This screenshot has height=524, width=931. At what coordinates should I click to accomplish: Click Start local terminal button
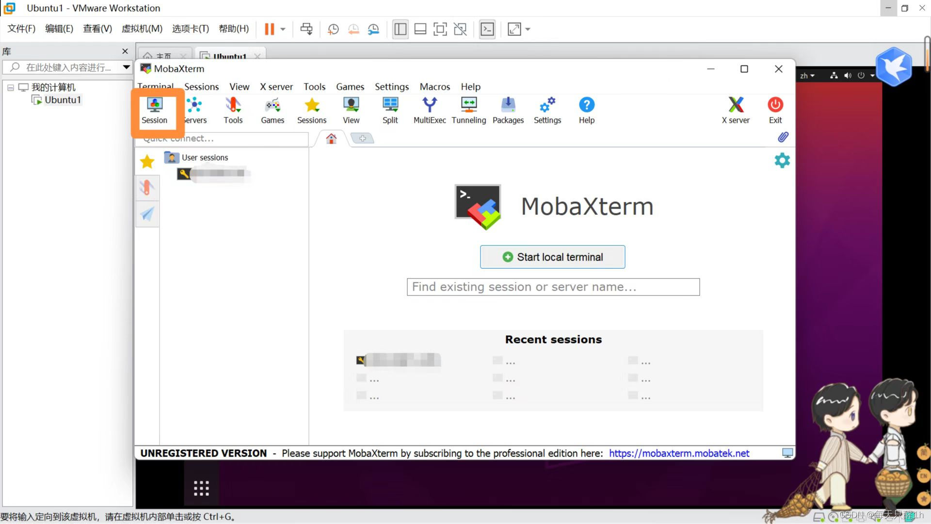pos(552,257)
